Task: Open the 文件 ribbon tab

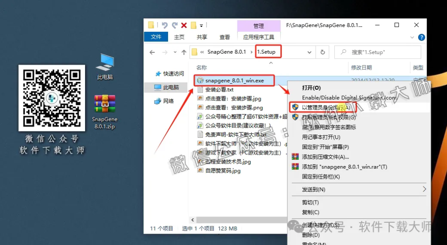Action: [156, 37]
